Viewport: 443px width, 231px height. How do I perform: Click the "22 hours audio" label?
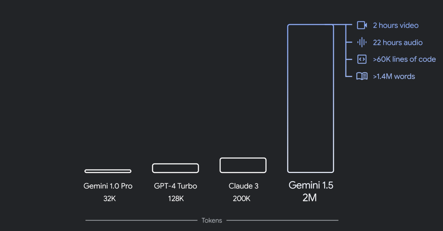pos(398,42)
